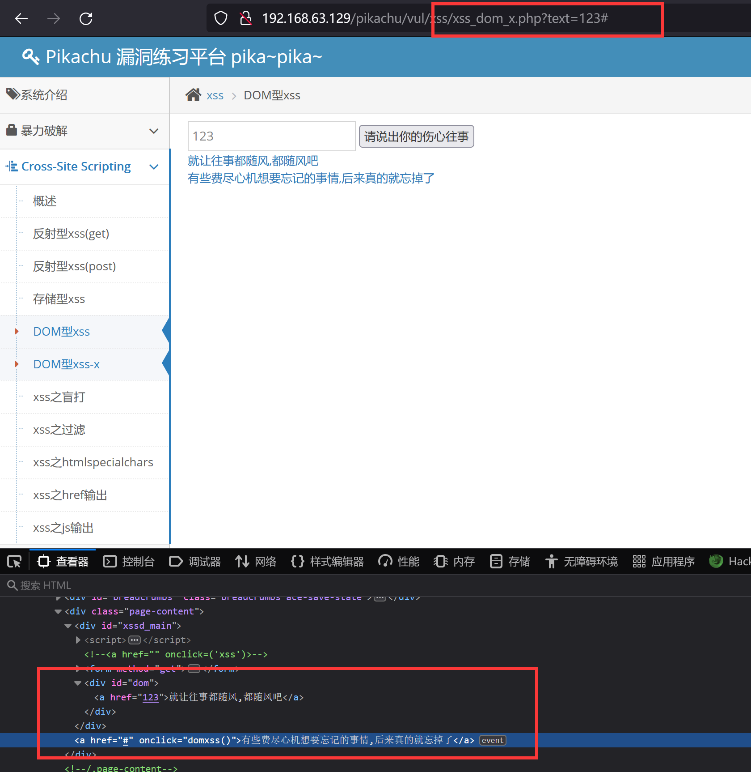Screen dimensions: 751x772
Task: Collapse the Cross-Site Scripting sidebar section
Action: click(x=154, y=166)
